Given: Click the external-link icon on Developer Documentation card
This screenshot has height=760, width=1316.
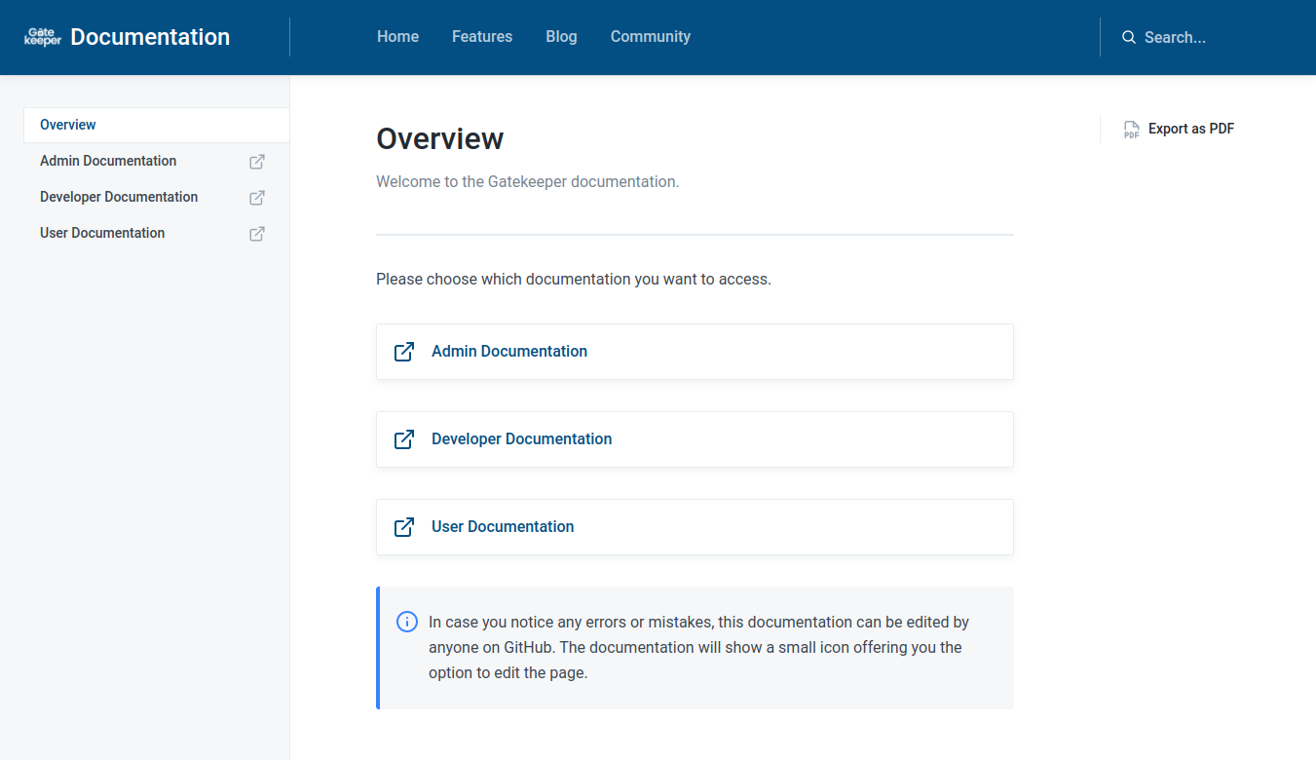Looking at the screenshot, I should point(404,439).
